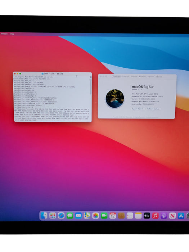Open the Photos app in the Dock
The height and width of the screenshot is (252, 189).
tap(95, 216)
